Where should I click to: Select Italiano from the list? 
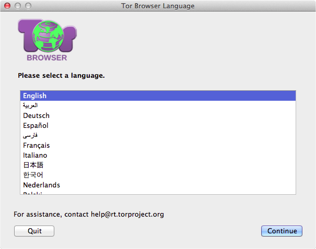[158, 155]
